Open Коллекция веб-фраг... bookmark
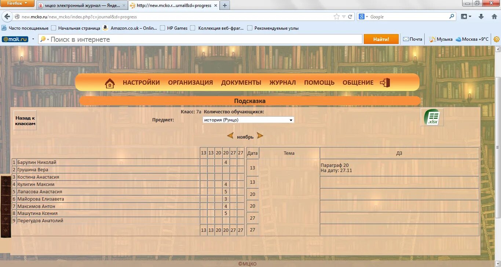 pyautogui.click(x=217, y=28)
